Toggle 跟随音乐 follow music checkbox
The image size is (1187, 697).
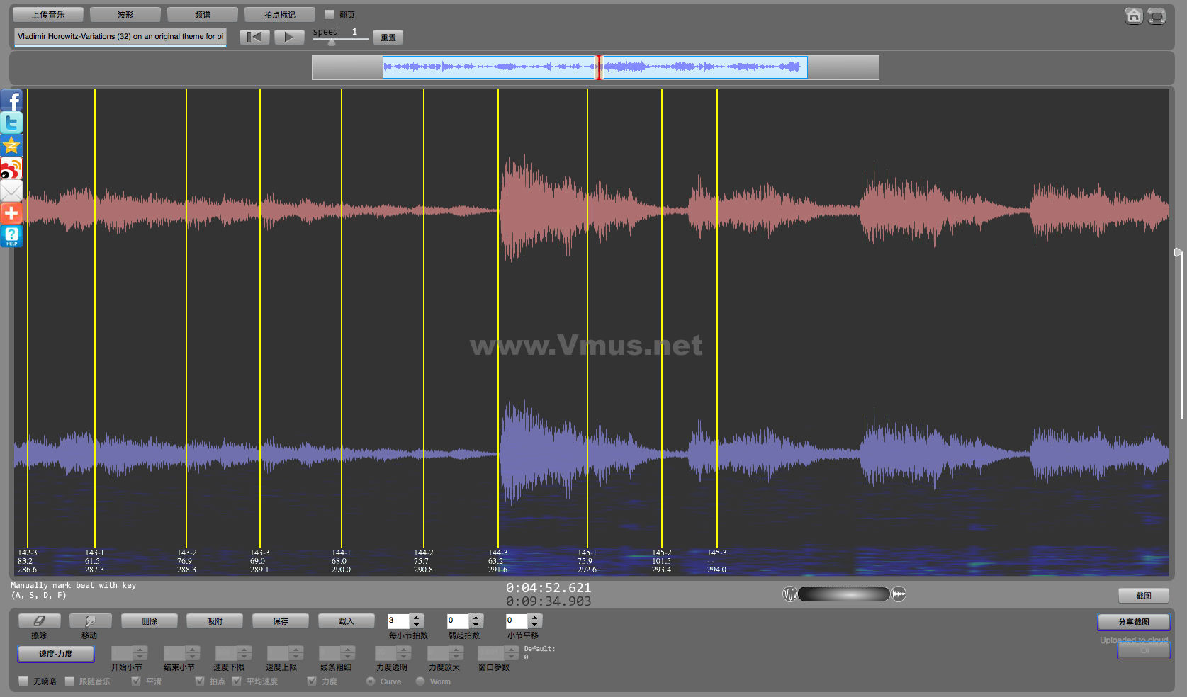click(69, 681)
